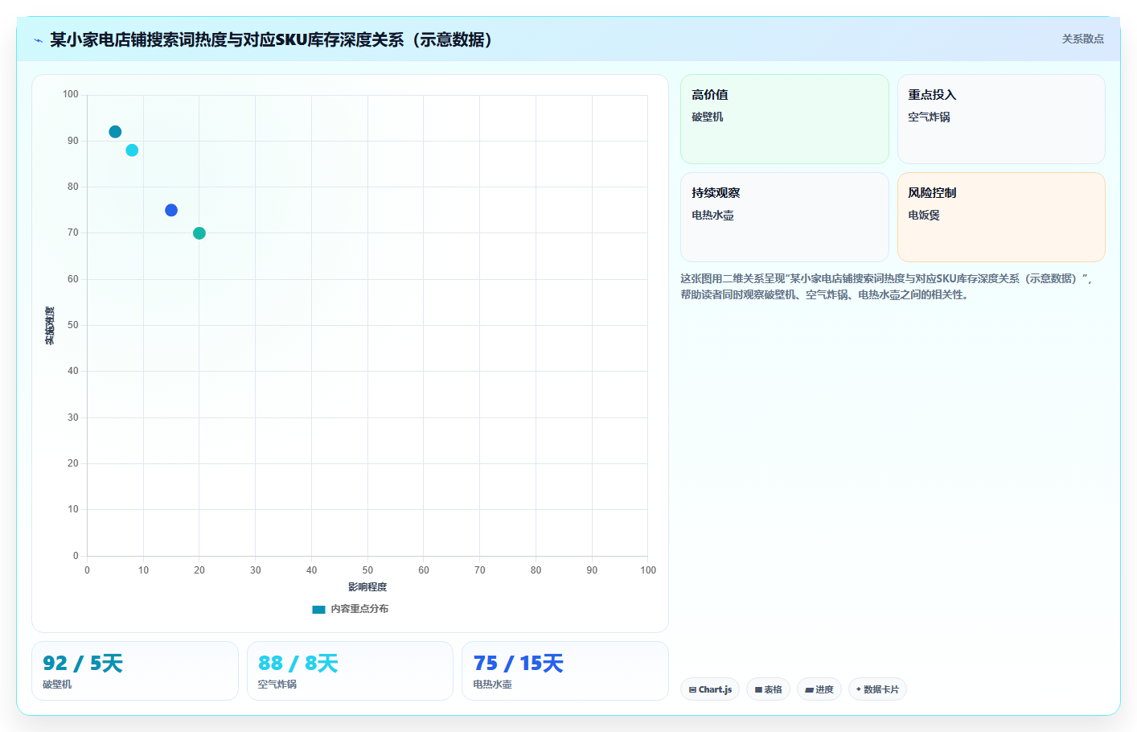Image resolution: width=1137 pixels, height=732 pixels.
Task: Click the 实施难度 y-axis title
Action: (x=50, y=326)
